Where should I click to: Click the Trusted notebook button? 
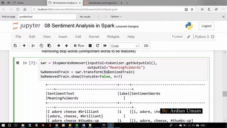coord(177,37)
